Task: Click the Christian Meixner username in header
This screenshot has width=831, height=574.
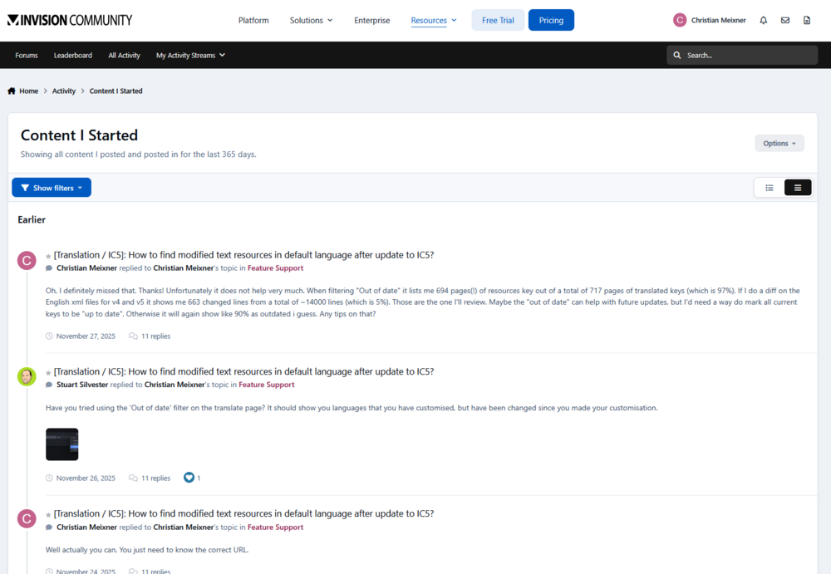Action: [718, 20]
